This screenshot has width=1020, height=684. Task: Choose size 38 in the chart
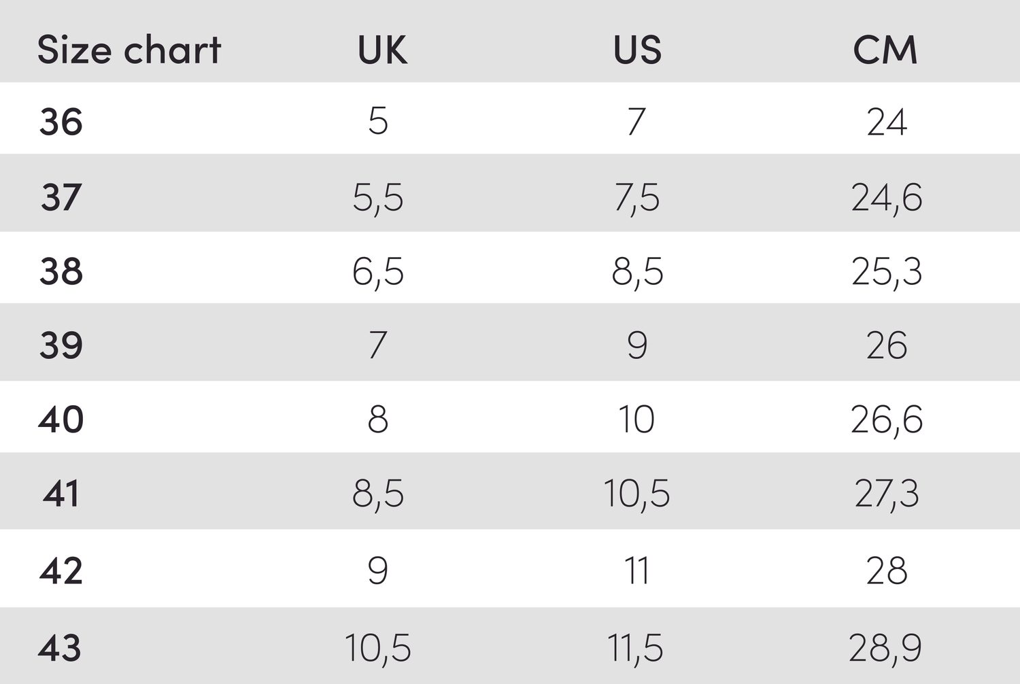tap(61, 271)
